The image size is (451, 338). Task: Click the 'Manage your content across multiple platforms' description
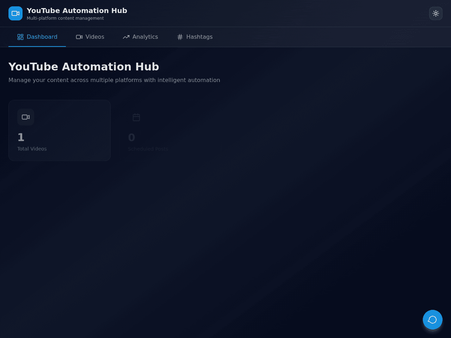coord(114,80)
